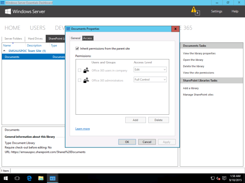Image resolution: width=245 pixels, height=183 pixels.
Task: Switch to the Hard Drives tab
Action: click(x=35, y=39)
